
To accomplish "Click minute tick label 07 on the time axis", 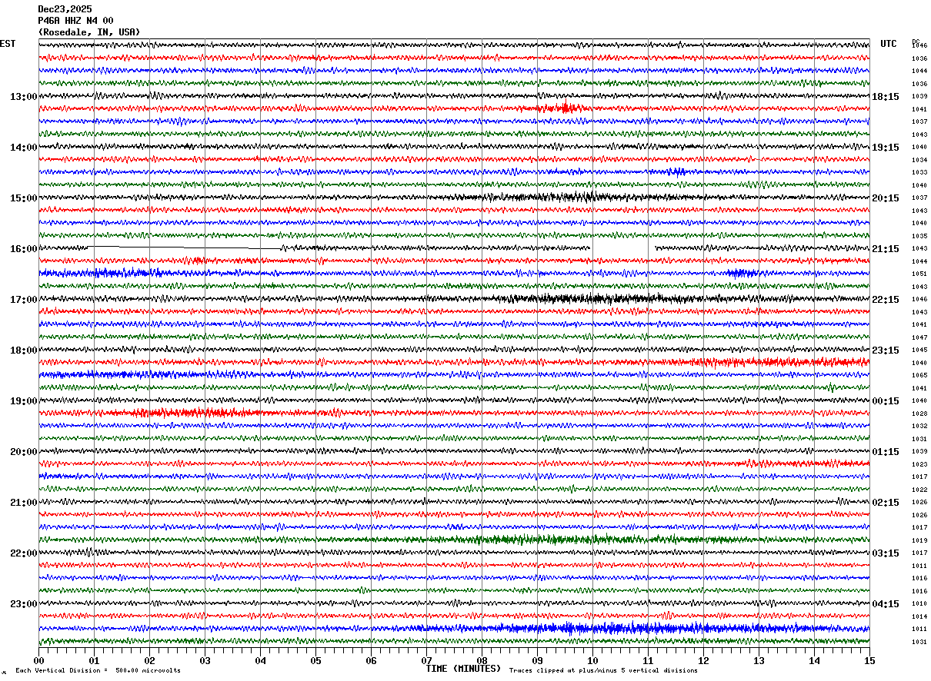I will click(x=426, y=660).
